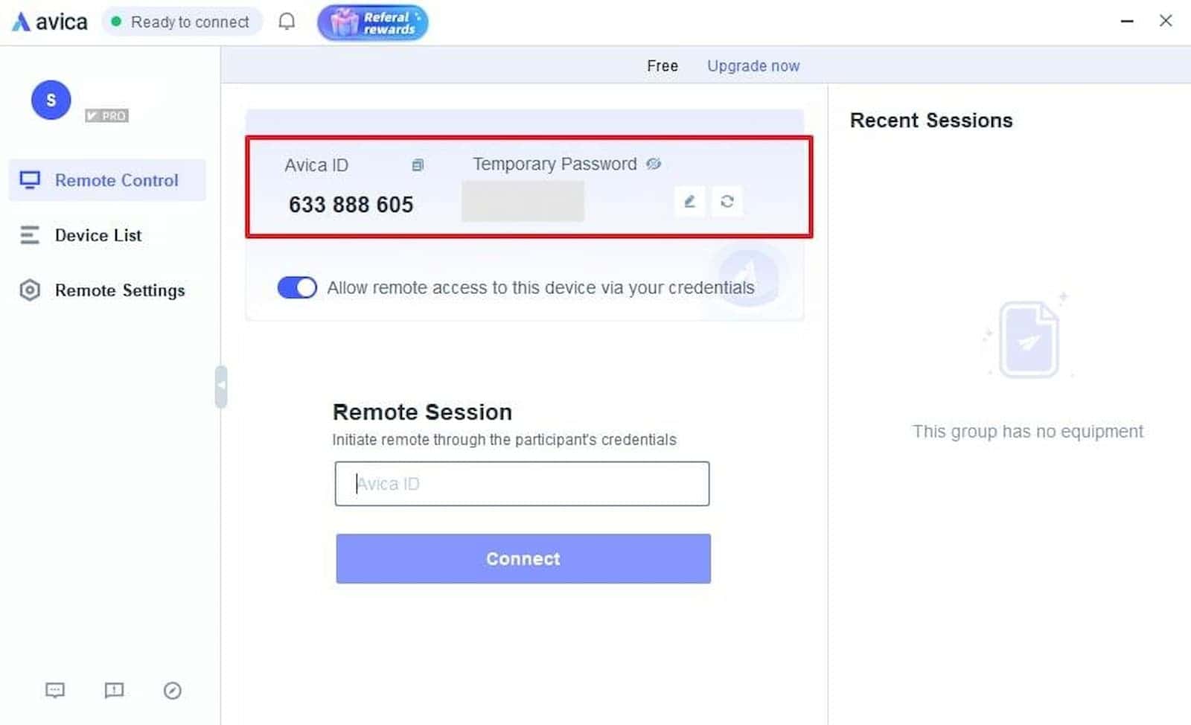View announcements via the bottom-left board icon

point(114,691)
